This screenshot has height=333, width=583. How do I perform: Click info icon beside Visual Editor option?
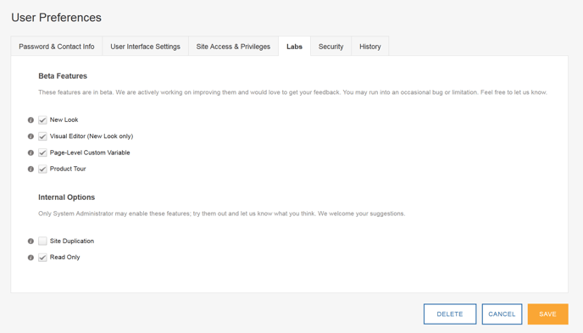pyautogui.click(x=31, y=136)
